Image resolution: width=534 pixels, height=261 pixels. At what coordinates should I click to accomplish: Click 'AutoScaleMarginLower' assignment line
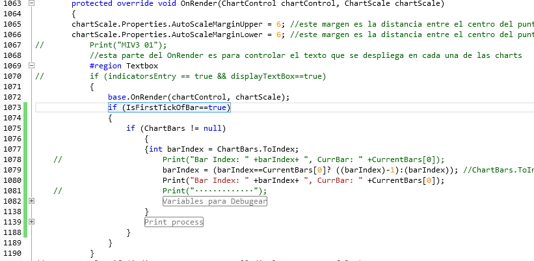coord(178,34)
